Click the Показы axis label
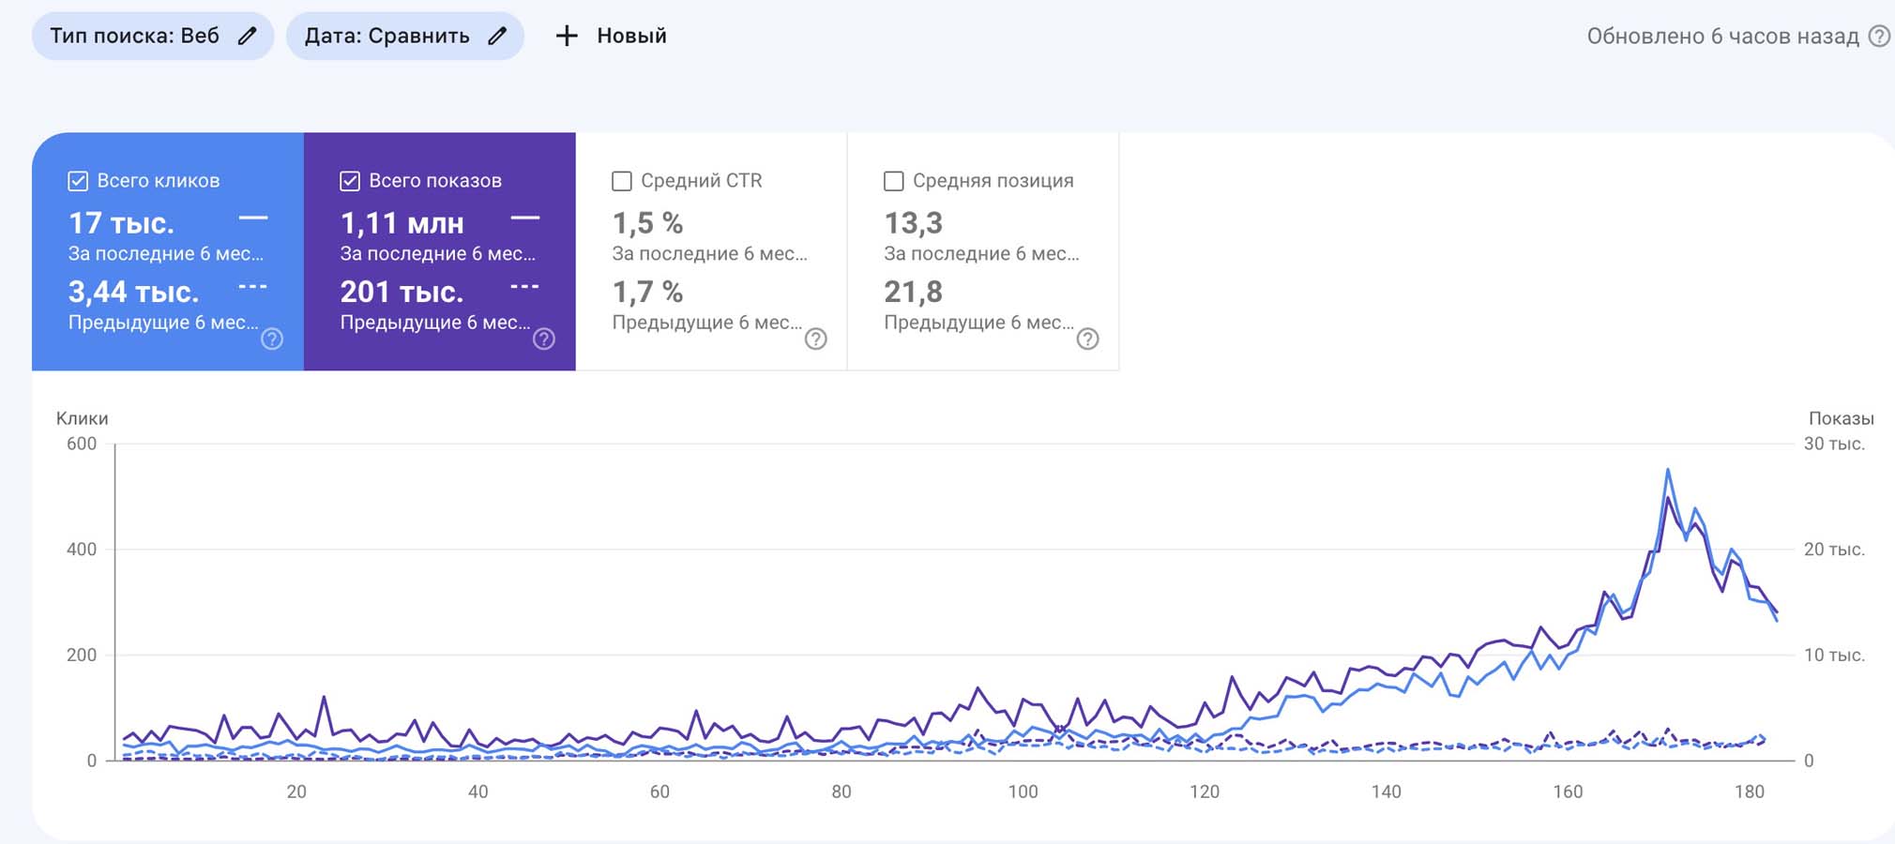1895x844 pixels. click(1842, 418)
